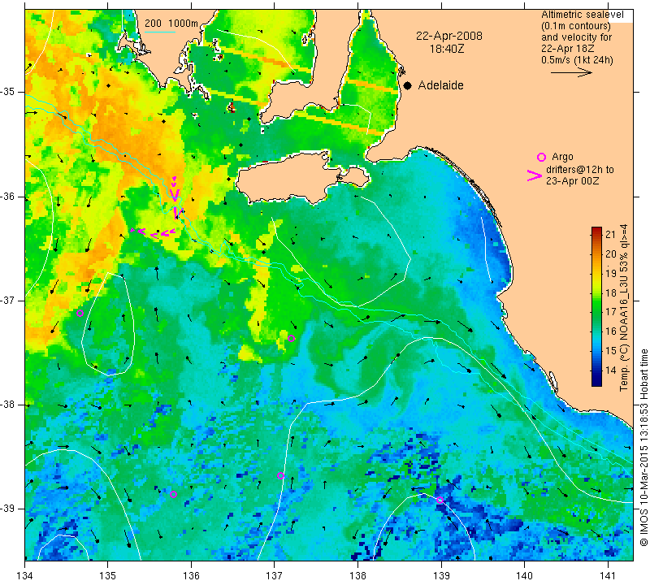Click the longitude tick label 141
Viewport: 650px width, 585px height.
608,575
